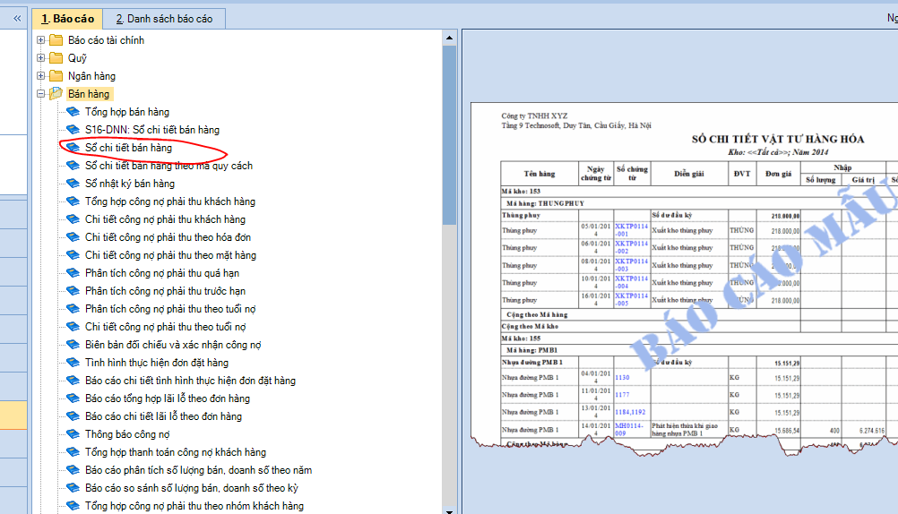Viewport: 898px width, 514px height.
Task: Click the Ngân hàng folder icon
Action: coord(56,75)
